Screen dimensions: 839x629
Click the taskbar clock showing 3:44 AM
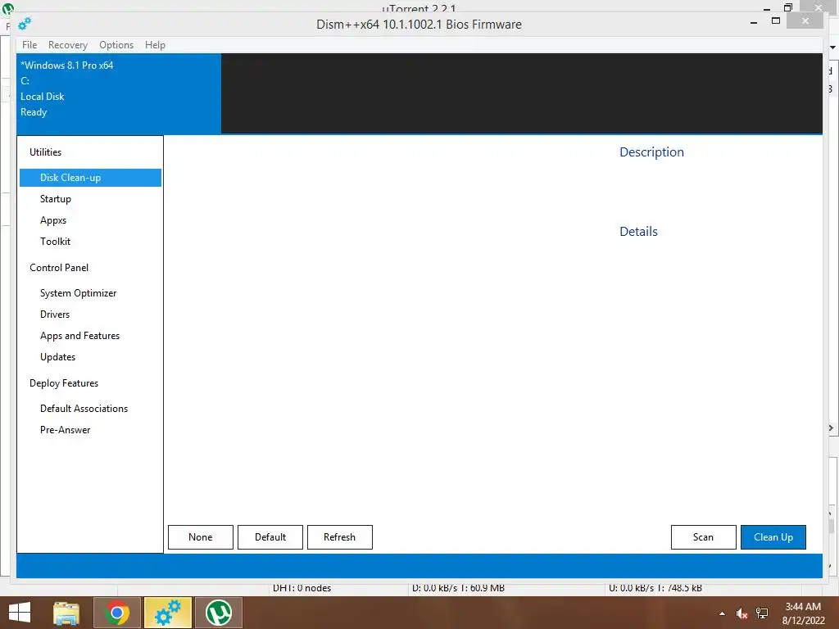tap(803, 613)
